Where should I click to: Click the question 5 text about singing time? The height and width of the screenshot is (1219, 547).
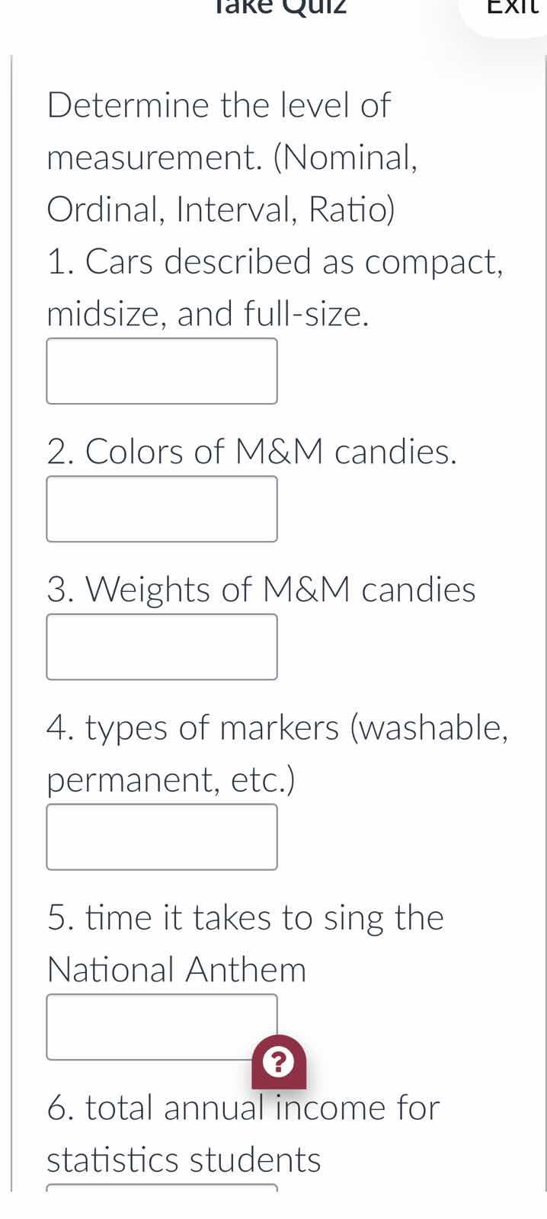245,918
